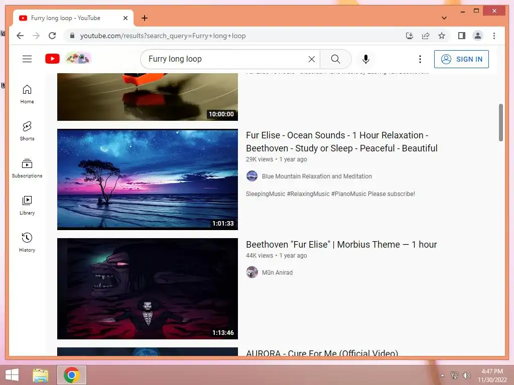Click the address bar URL
Screen dimensions: 514x385
(x=163, y=36)
